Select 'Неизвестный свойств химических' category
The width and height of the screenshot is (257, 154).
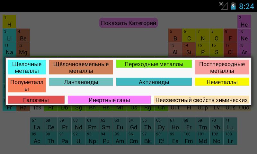pyautogui.click(x=201, y=100)
